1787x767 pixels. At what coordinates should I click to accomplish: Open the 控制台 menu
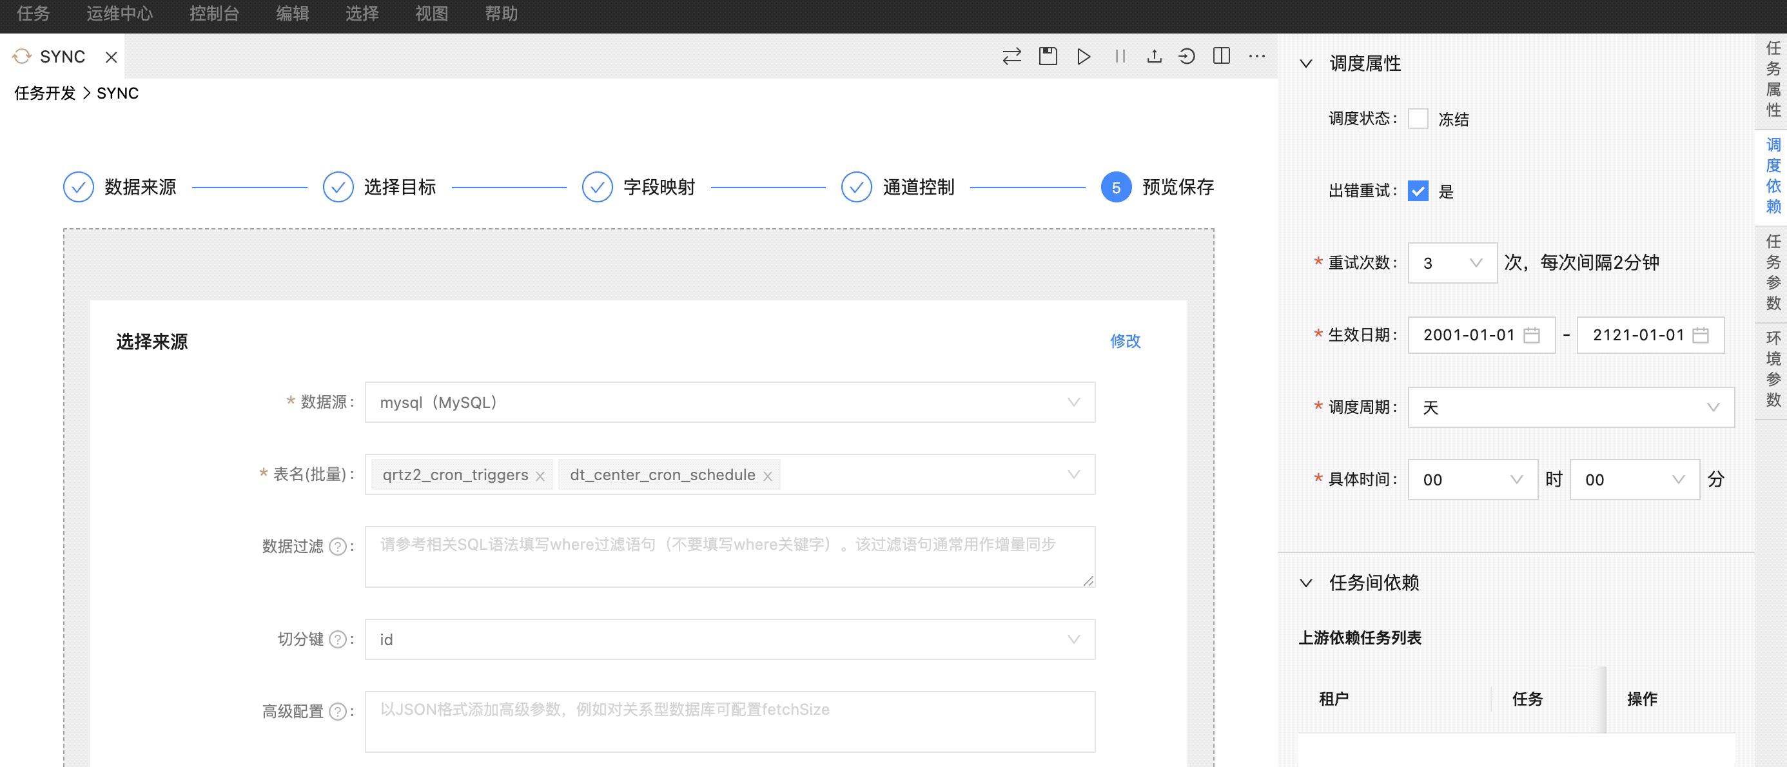click(215, 14)
